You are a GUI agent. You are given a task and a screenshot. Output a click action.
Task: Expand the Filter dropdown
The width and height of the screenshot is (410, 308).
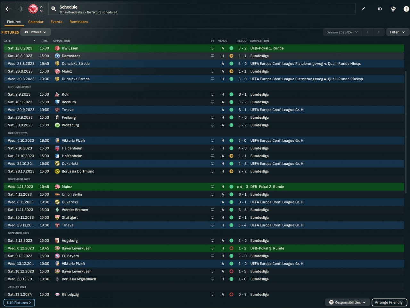(x=397, y=32)
